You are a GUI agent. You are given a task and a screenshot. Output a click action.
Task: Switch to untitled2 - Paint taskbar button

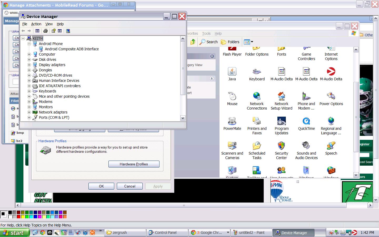coord(252,233)
